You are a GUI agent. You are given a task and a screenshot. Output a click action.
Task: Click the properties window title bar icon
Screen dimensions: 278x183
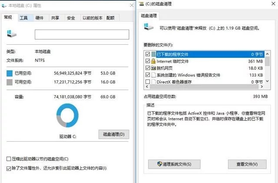4,6
